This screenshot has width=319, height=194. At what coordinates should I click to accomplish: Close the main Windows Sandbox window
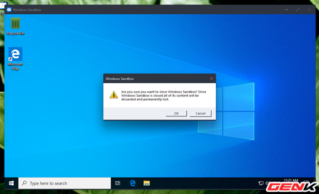click(x=310, y=10)
